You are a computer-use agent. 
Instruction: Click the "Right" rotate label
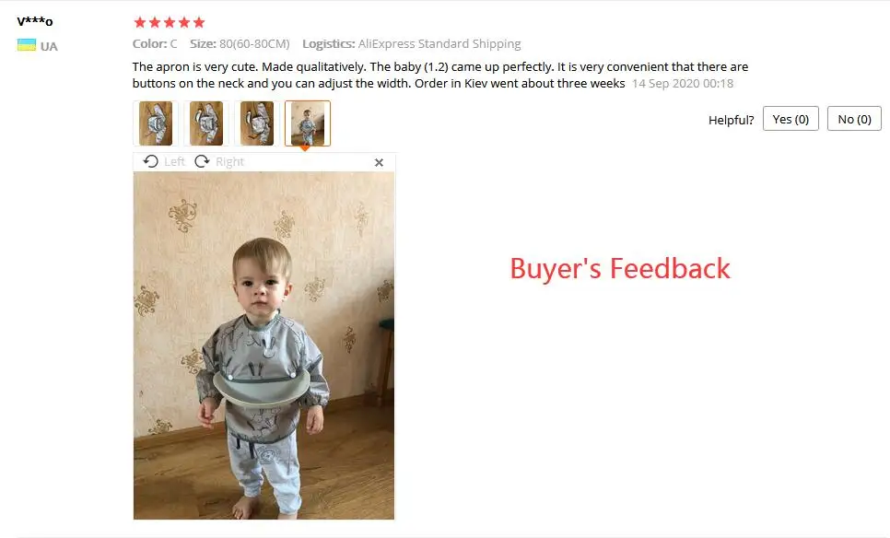point(229,162)
